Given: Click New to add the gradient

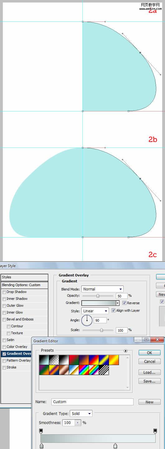Looking at the screenshot, I should tap(149, 402).
